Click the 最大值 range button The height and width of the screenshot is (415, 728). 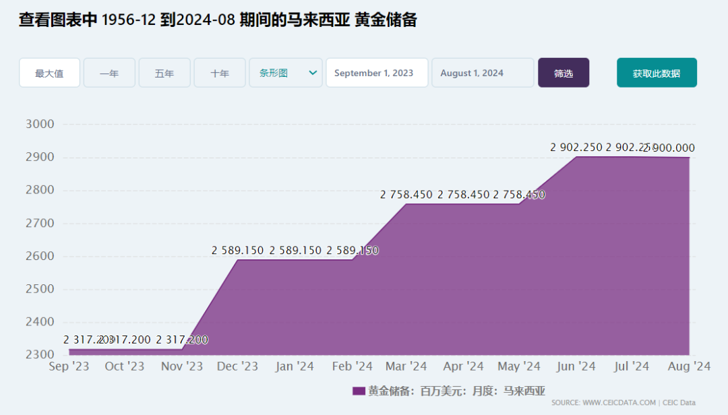(49, 73)
